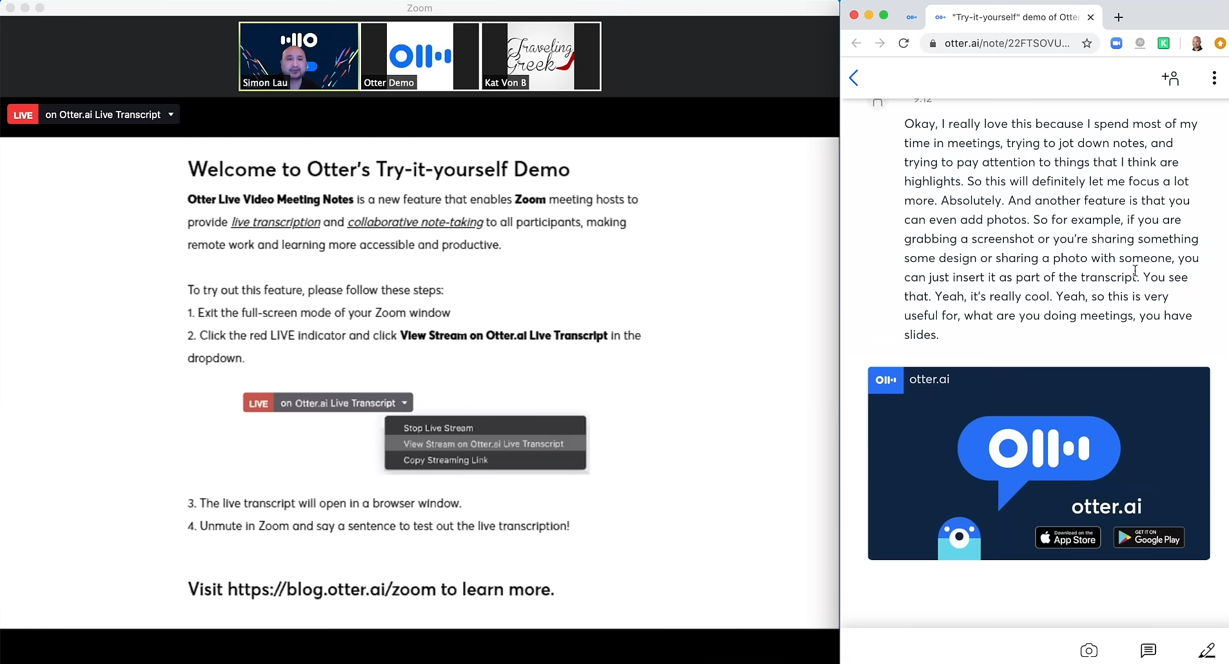Click the browser forward arrow
1229x664 pixels.
tap(880, 43)
